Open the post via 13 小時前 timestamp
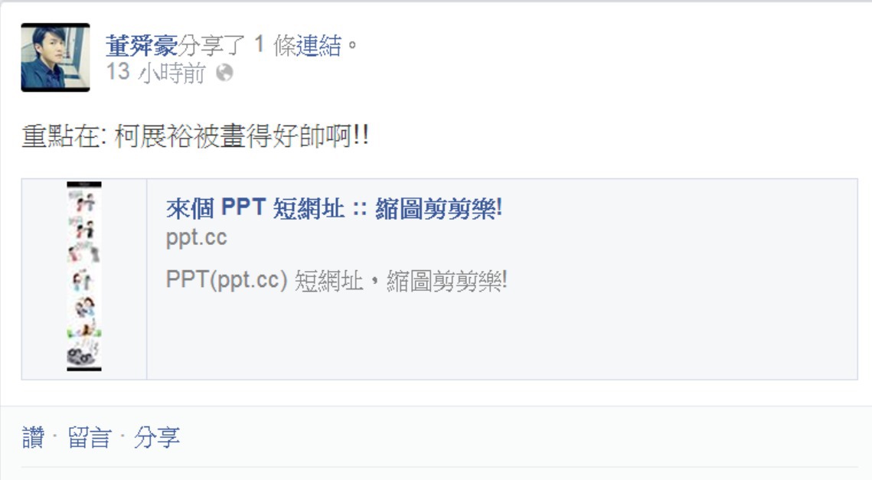The image size is (872, 480). pos(155,73)
